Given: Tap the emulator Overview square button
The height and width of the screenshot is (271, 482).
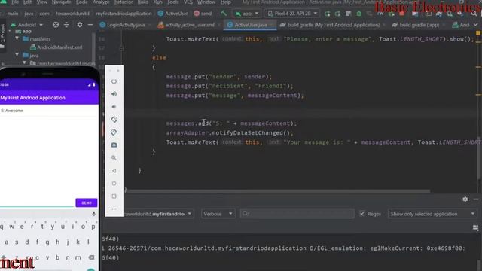Looking at the screenshot, I should tap(114, 196).
